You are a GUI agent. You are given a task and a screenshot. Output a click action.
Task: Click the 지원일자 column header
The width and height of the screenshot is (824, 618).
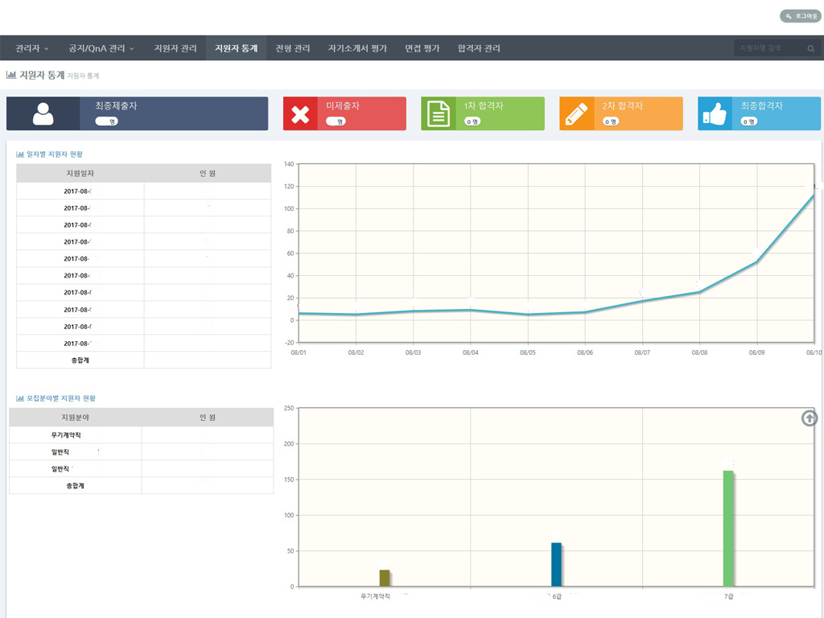pyautogui.click(x=80, y=174)
